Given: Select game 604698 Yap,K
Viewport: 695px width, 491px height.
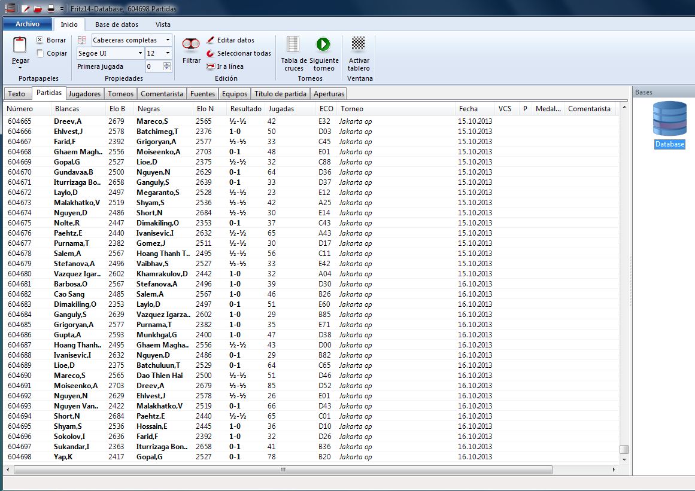Looking at the screenshot, I should (x=312, y=457).
